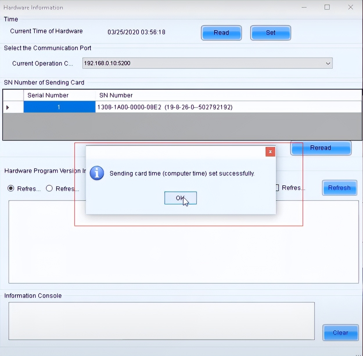The width and height of the screenshot is (363, 356).
Task: Click inside the hardware program version box
Action: point(184,253)
